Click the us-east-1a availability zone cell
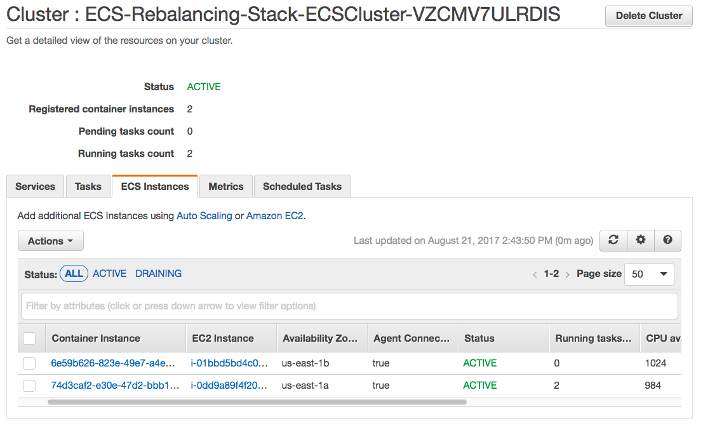 coord(305,386)
